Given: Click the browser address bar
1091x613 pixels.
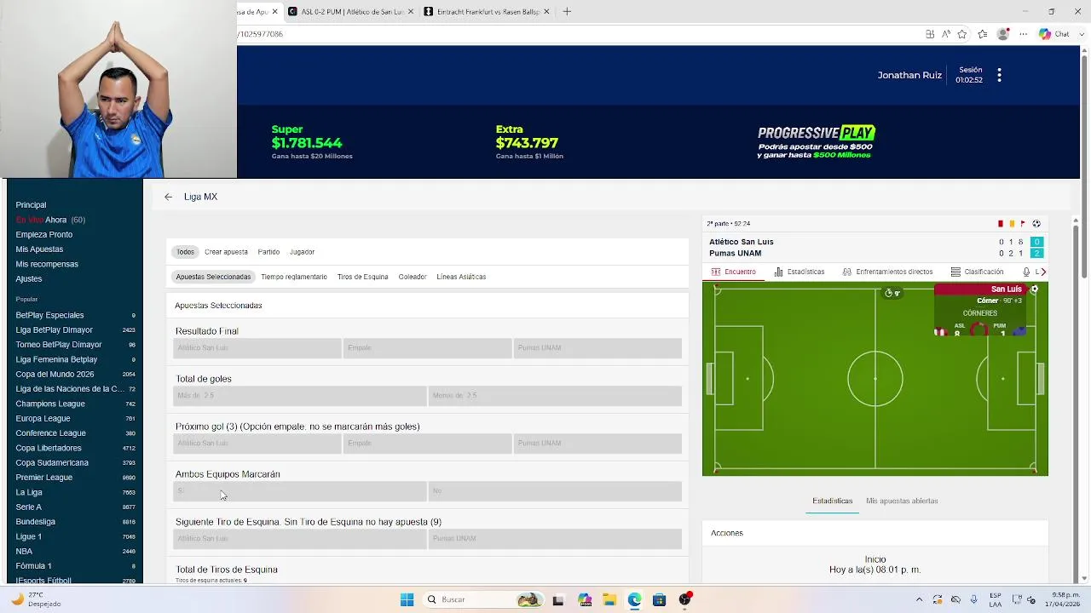Looking at the screenshot, I should coord(580,34).
